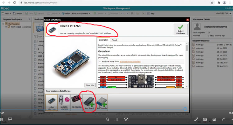Open Pelion Device Management menu
Viewport: 233px width, 125px height.
76,14
